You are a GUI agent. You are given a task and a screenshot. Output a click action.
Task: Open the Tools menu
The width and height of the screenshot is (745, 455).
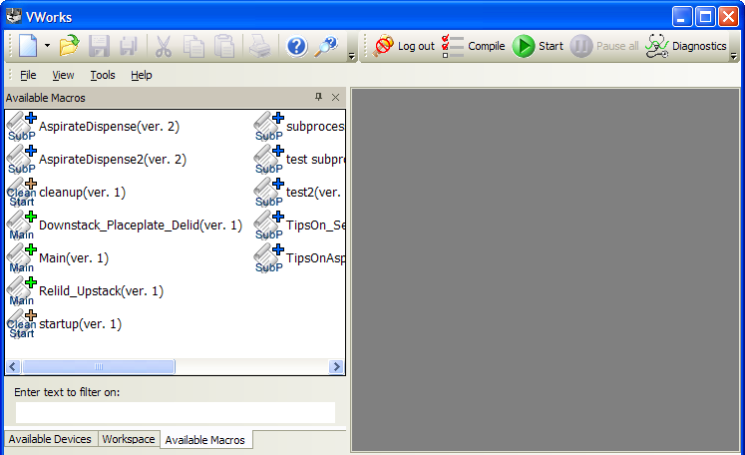click(x=103, y=75)
